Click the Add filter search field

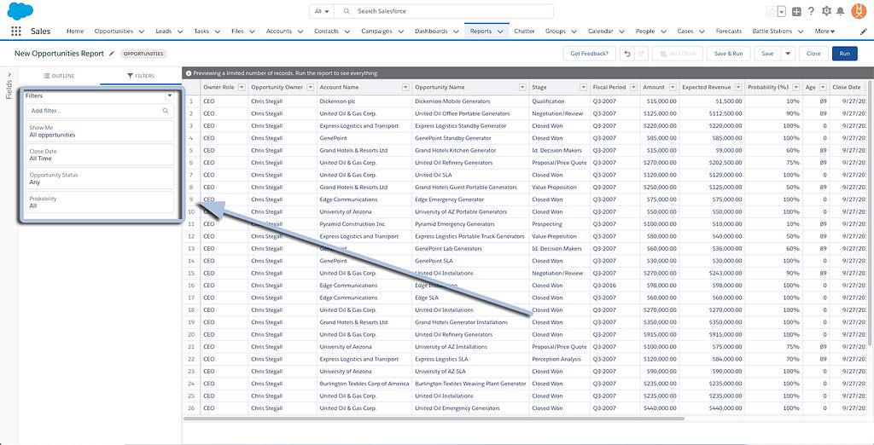(x=98, y=111)
